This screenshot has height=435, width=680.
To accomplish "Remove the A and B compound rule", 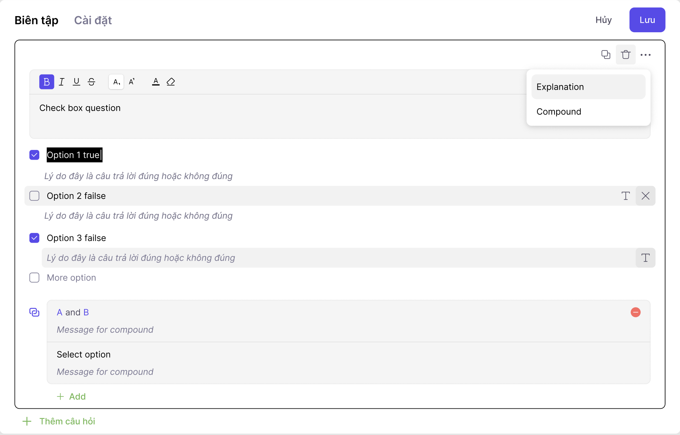I will tap(635, 312).
